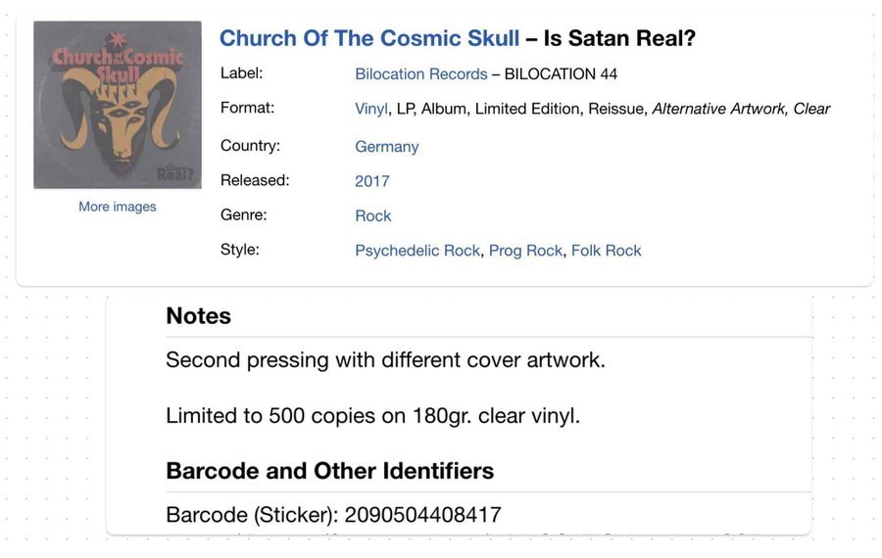Open the Folk Rock style link
This screenshot has height=558, width=882.
pyautogui.click(x=606, y=251)
